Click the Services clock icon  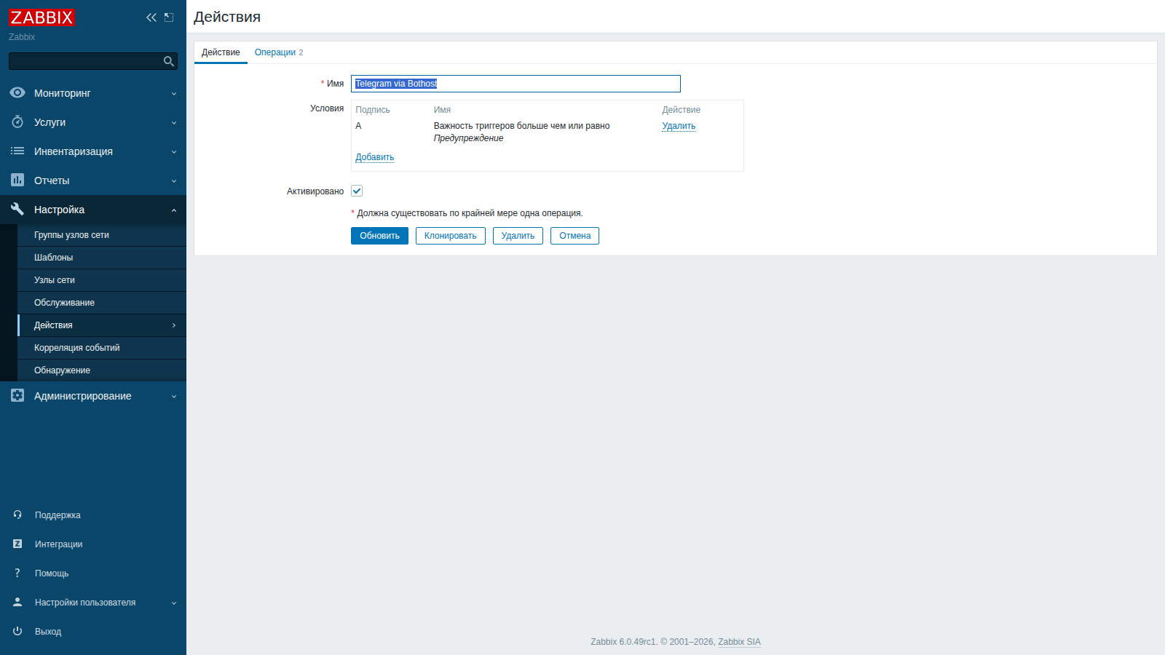point(17,122)
